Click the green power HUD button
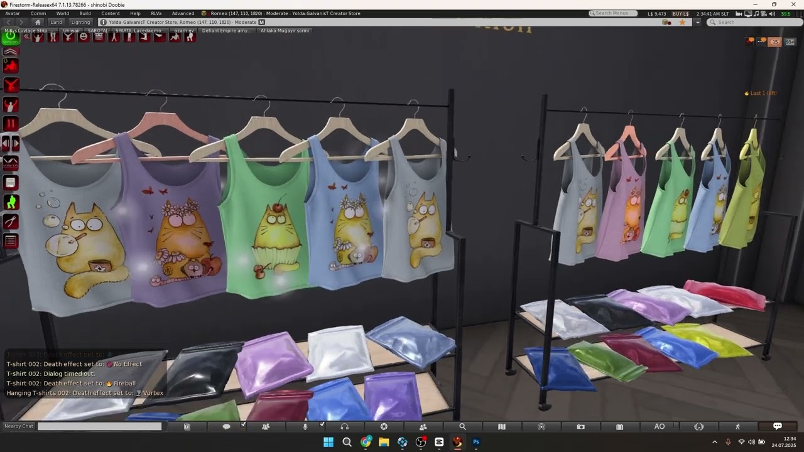 tap(11, 37)
